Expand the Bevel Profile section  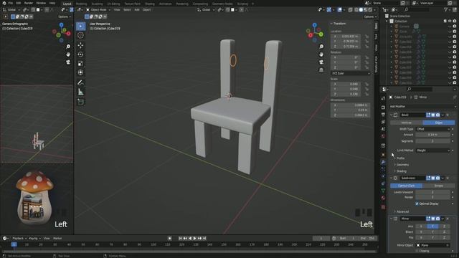click(399, 158)
